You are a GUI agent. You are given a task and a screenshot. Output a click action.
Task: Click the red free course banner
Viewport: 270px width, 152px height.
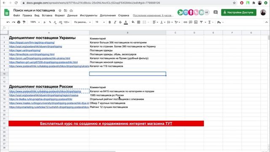tap(106, 124)
